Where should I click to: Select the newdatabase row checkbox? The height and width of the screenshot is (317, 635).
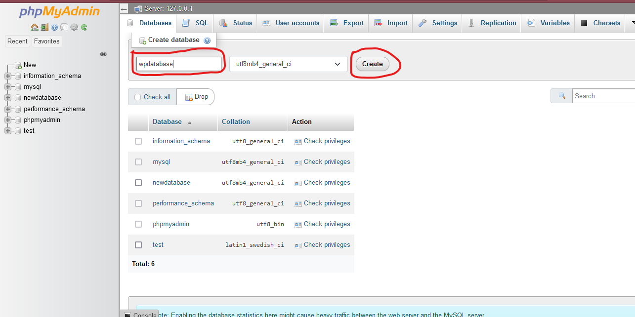tap(138, 183)
